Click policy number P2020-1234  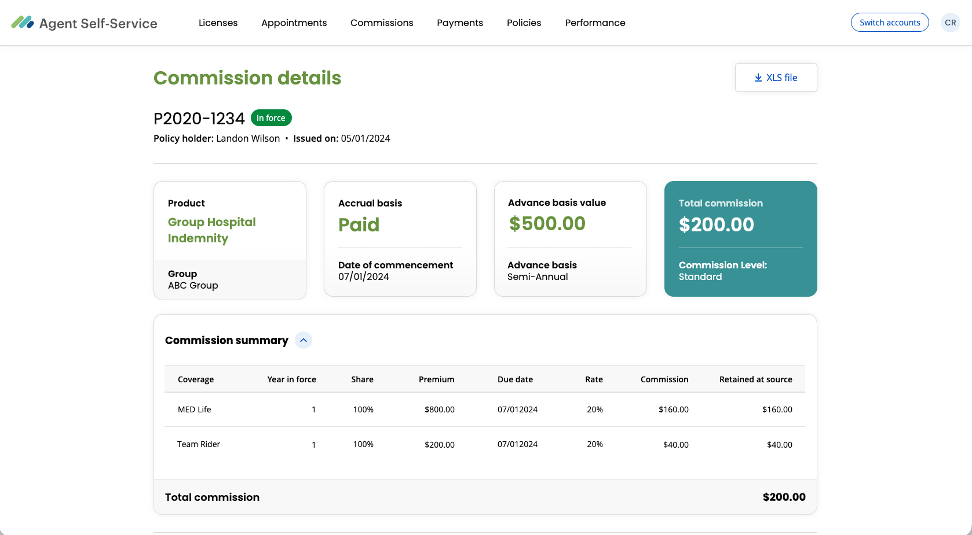199,119
